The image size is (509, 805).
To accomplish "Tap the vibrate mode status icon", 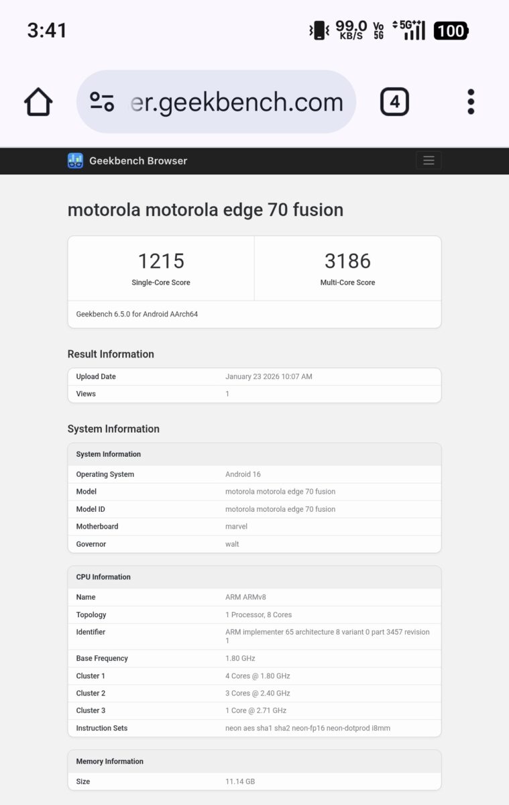I will click(x=319, y=31).
